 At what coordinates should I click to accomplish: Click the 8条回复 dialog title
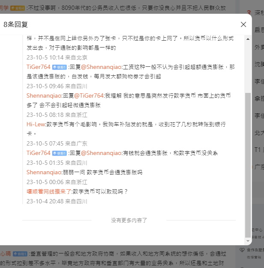[x=15, y=24]
